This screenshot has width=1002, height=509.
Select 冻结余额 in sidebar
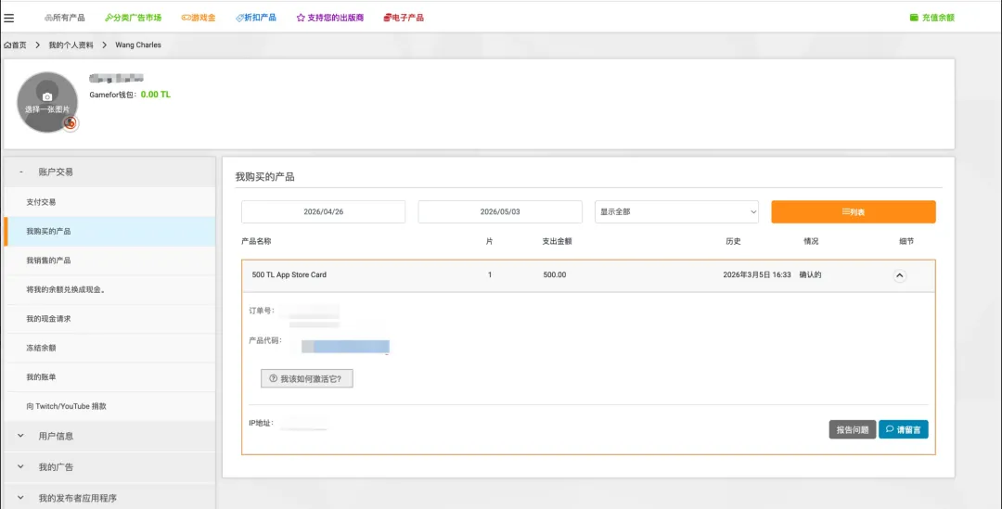(x=109, y=348)
